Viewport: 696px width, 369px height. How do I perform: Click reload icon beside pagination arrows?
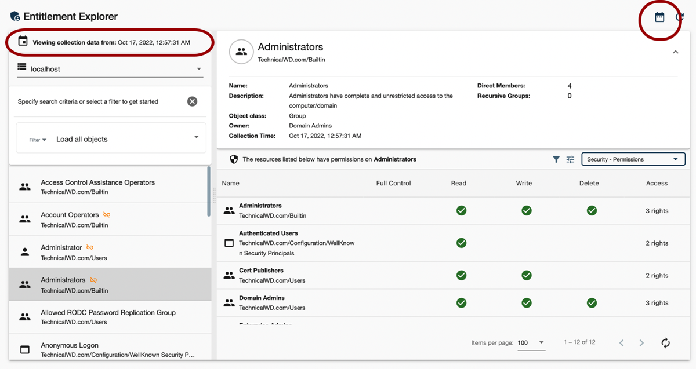pos(665,343)
